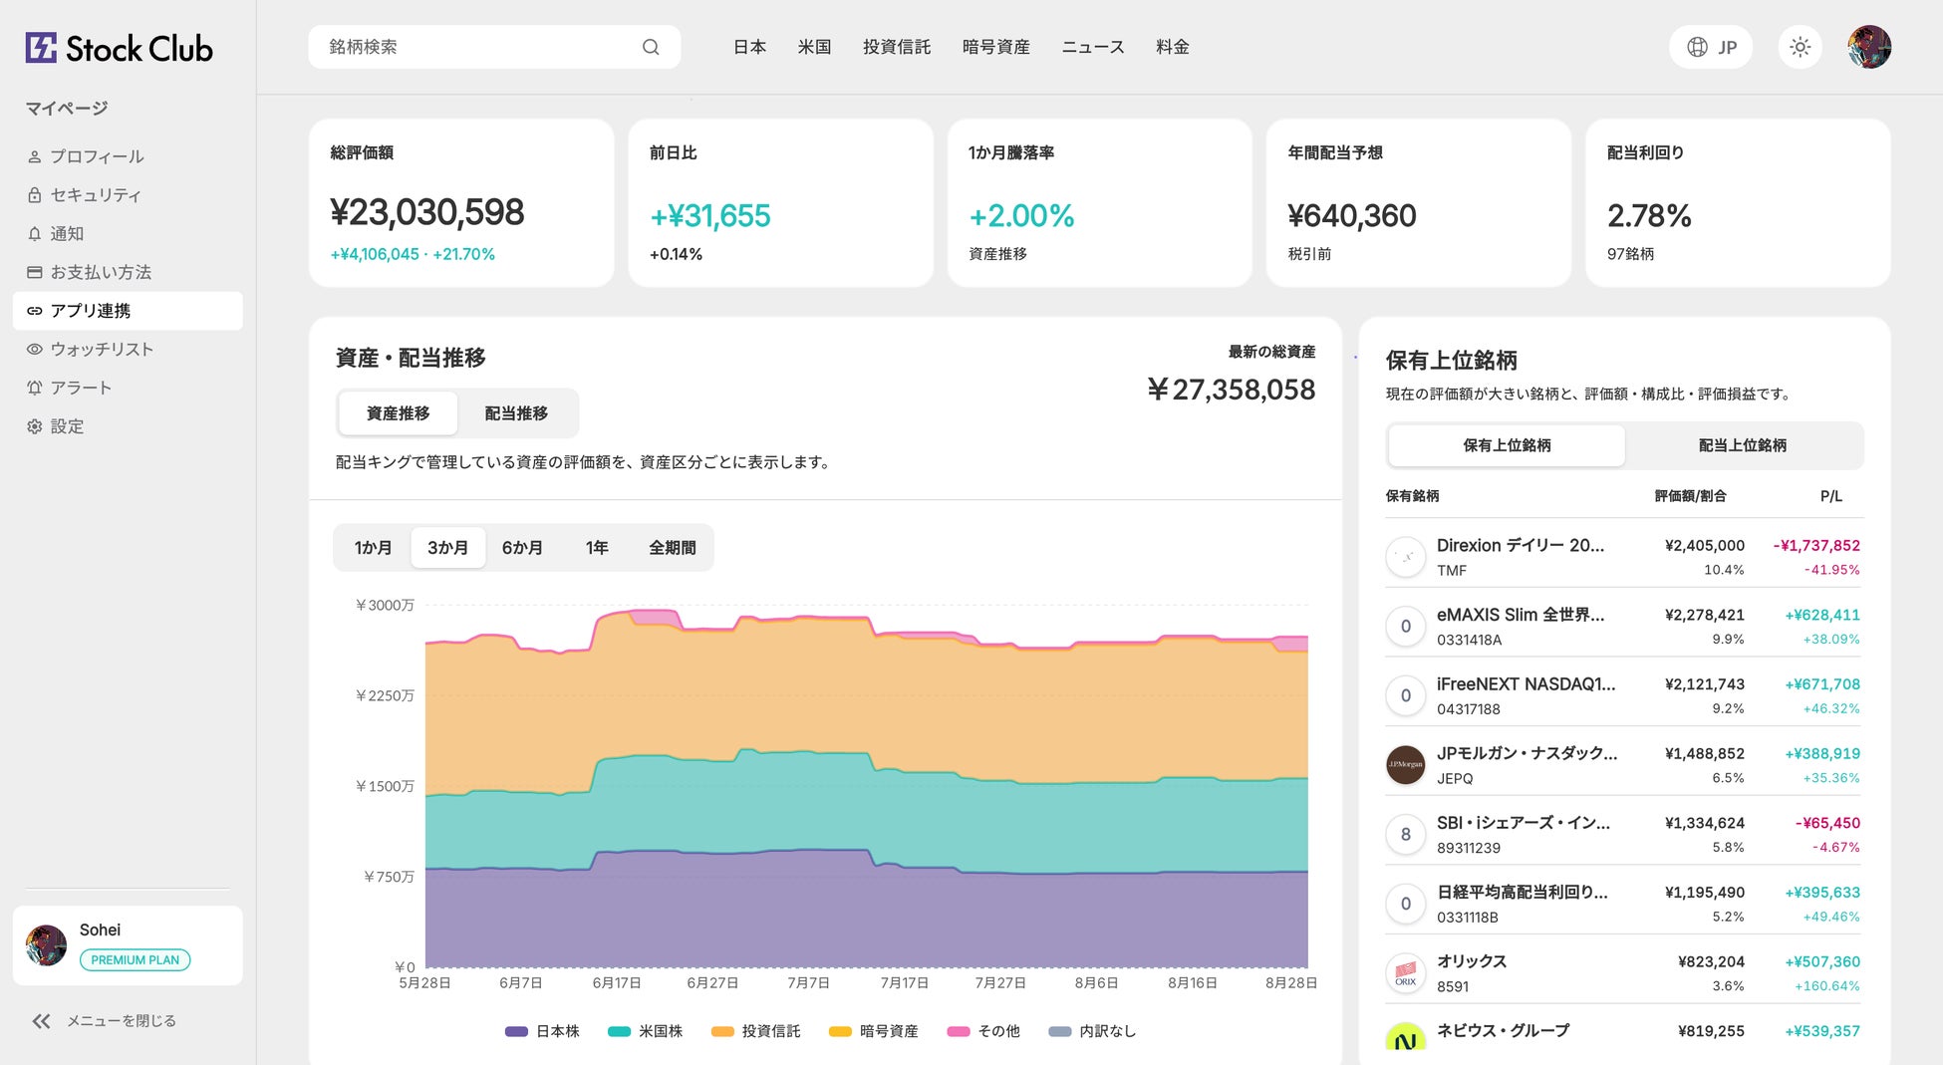Open the JPモルガン・ナスダック holding name
Viewport: 1943px width, 1065px height.
(x=1527, y=753)
